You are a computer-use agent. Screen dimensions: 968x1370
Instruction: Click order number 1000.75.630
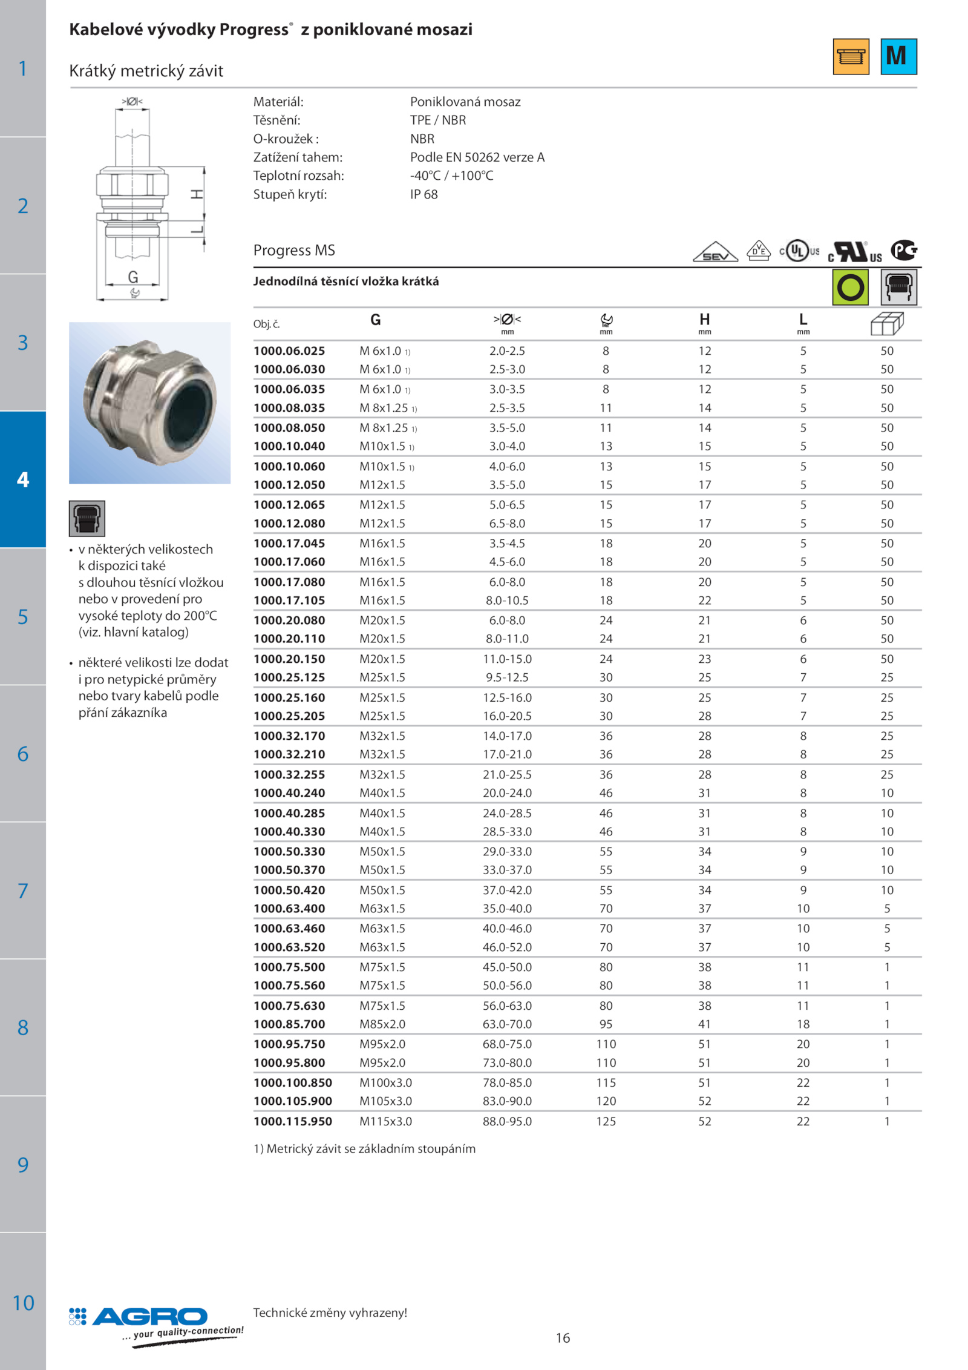coord(289,1006)
